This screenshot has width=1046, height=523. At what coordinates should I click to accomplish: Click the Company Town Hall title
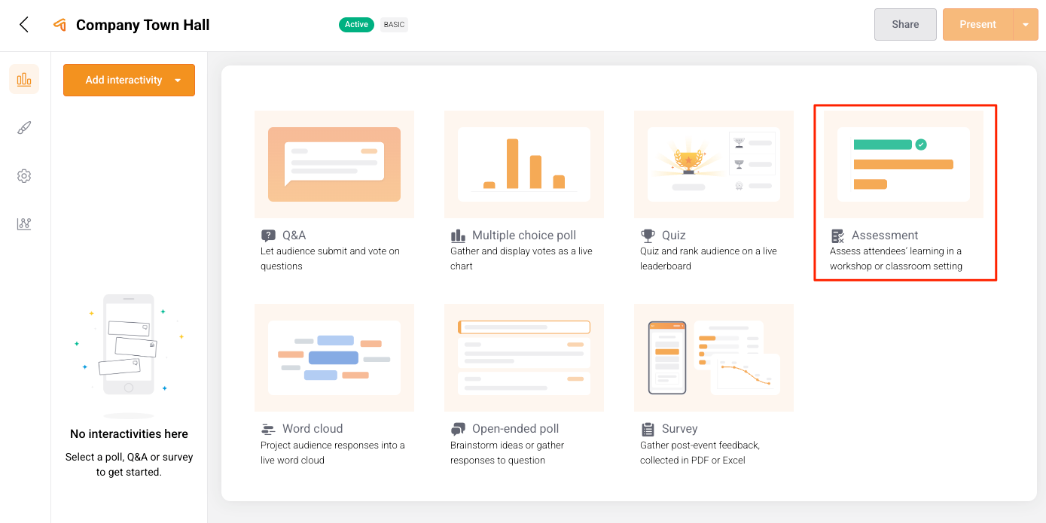(143, 25)
